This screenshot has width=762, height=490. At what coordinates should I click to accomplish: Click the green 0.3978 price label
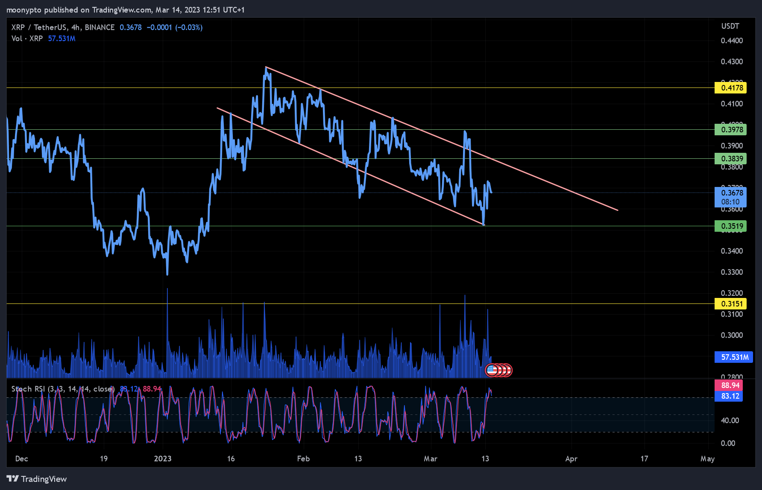730,130
